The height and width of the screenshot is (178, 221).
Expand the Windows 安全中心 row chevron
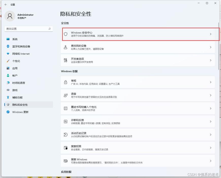pos(211,34)
